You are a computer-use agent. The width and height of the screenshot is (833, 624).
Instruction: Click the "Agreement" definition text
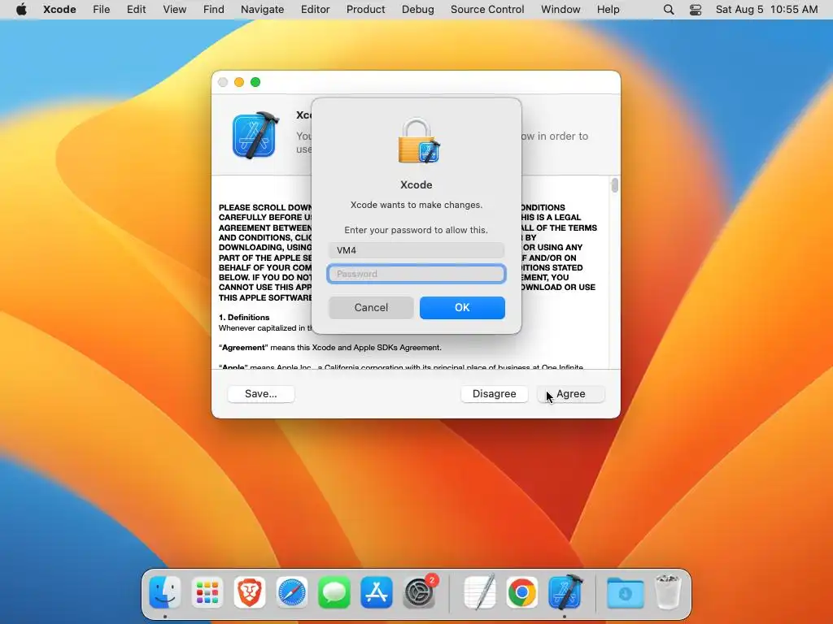330,348
